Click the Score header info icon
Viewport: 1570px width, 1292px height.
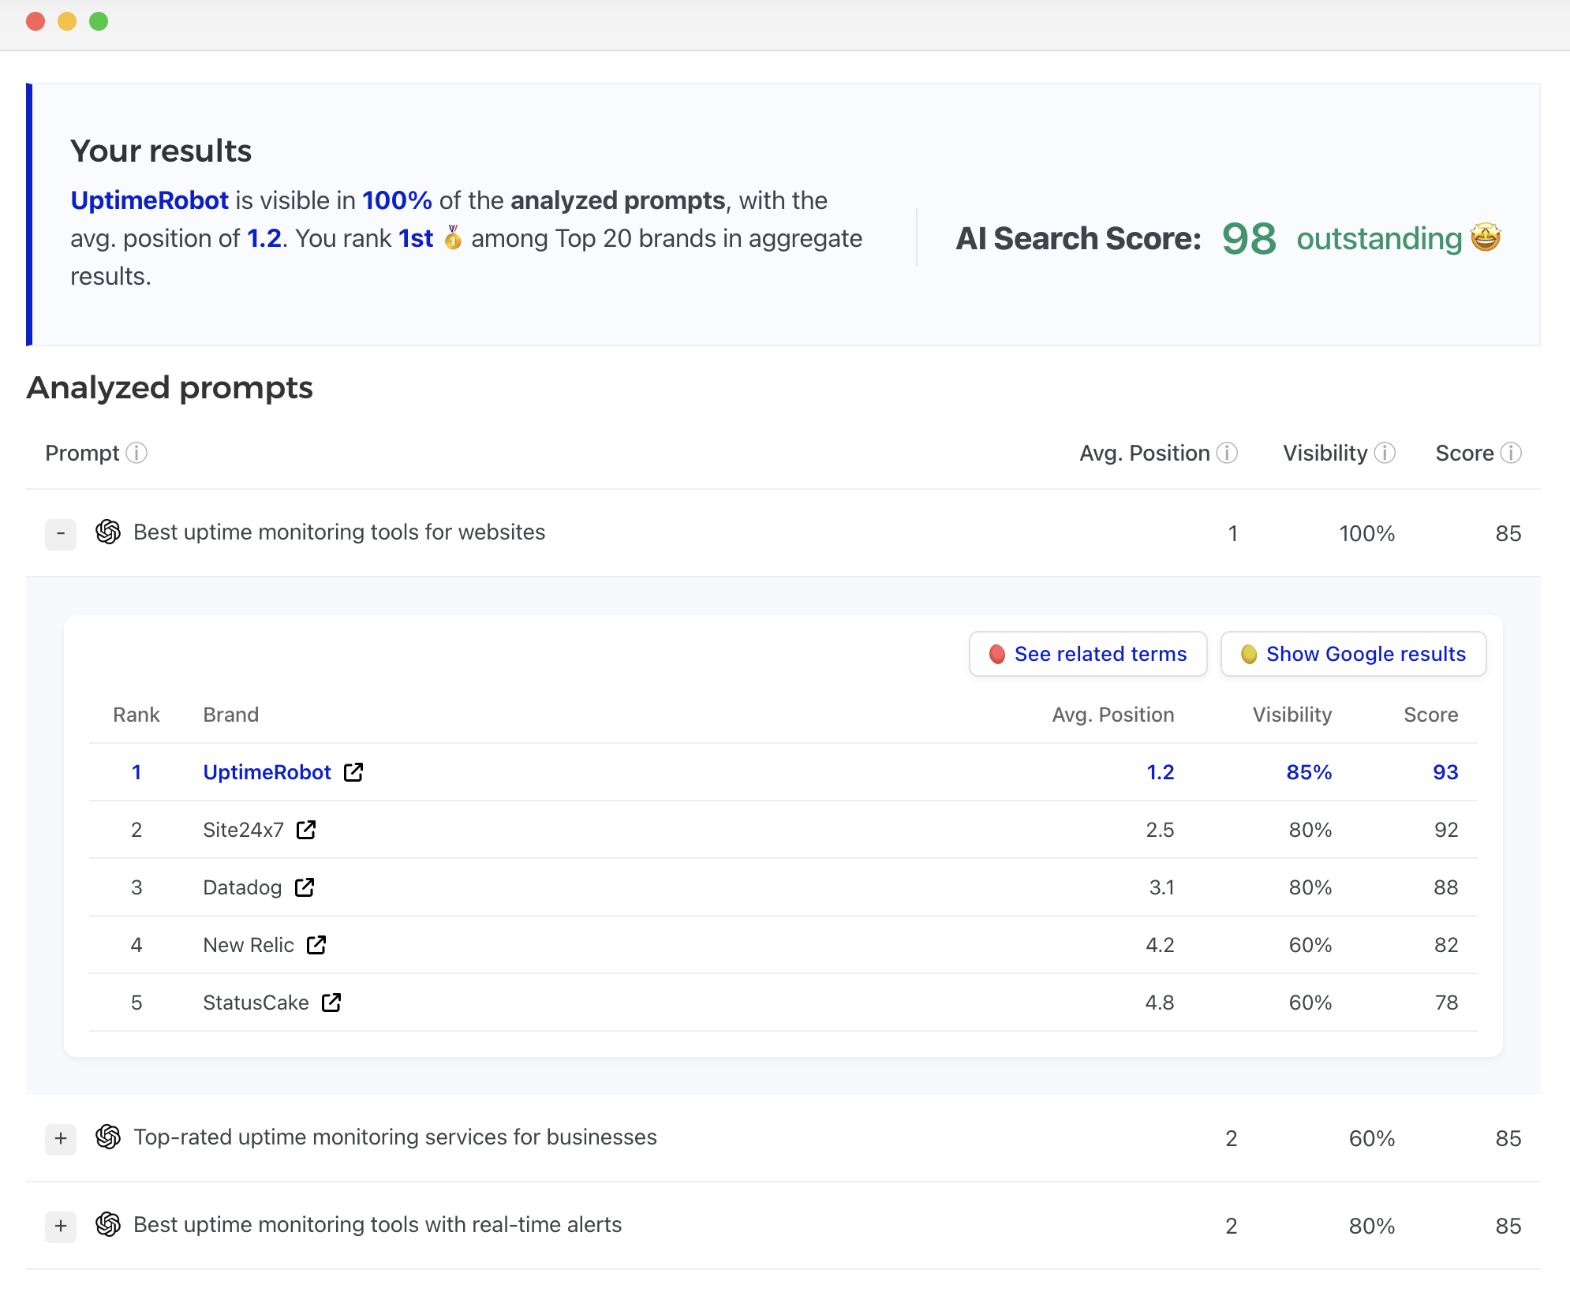(x=1511, y=453)
